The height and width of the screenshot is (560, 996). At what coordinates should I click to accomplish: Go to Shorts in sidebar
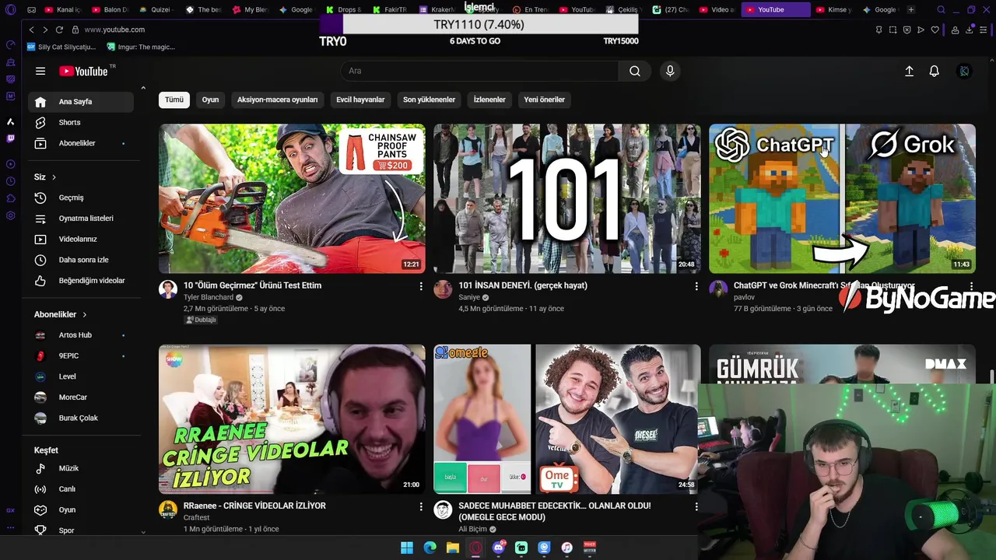click(x=81, y=122)
